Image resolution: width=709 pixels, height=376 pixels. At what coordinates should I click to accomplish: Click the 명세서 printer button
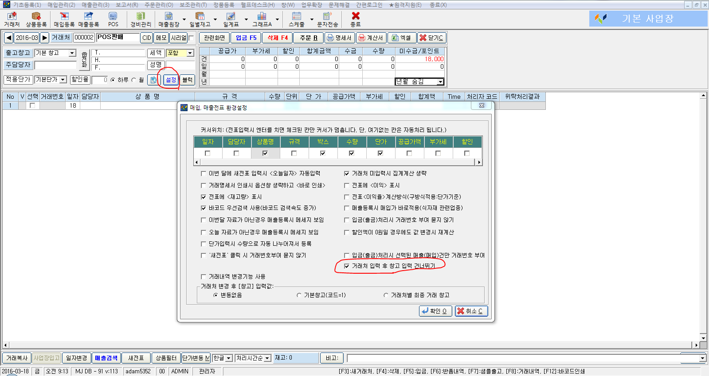tap(340, 38)
